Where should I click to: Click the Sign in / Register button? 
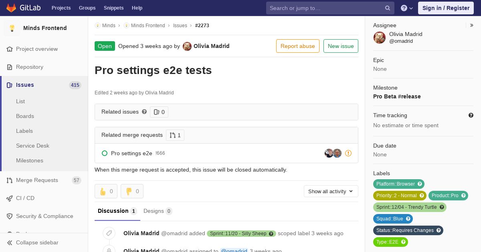click(x=446, y=8)
